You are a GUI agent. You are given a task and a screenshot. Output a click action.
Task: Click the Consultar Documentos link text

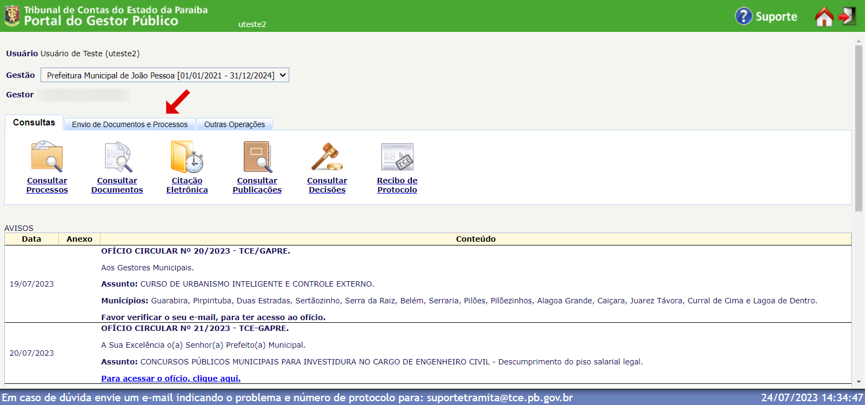coord(117,185)
